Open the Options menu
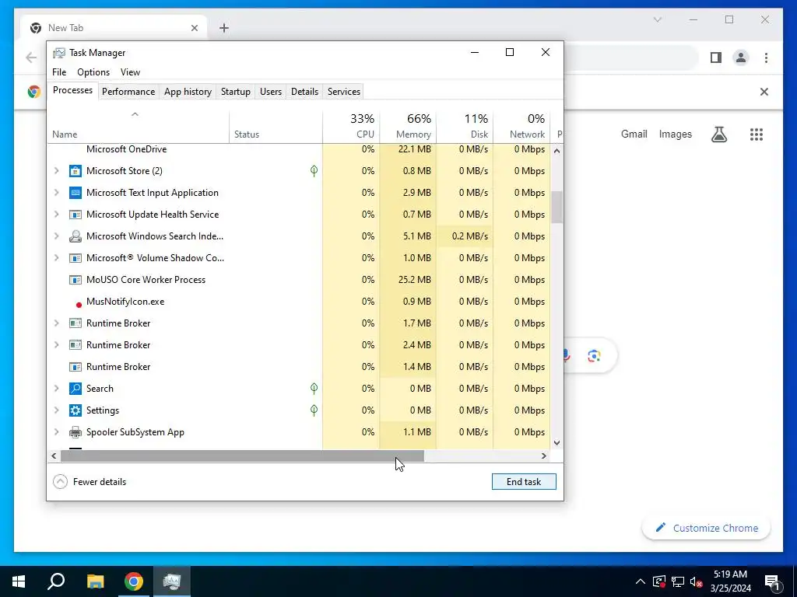797x597 pixels. 93,72
